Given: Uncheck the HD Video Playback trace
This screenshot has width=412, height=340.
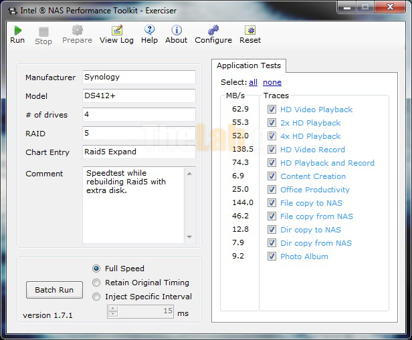Looking at the screenshot, I should click(x=272, y=109).
